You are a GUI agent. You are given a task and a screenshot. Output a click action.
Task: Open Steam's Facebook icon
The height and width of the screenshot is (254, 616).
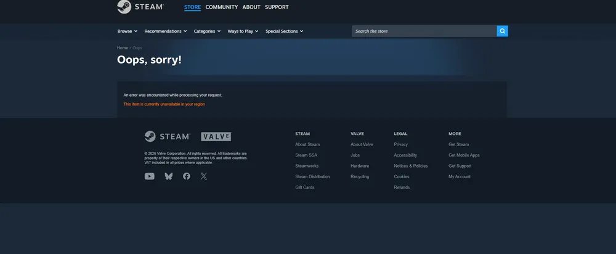pos(187,176)
